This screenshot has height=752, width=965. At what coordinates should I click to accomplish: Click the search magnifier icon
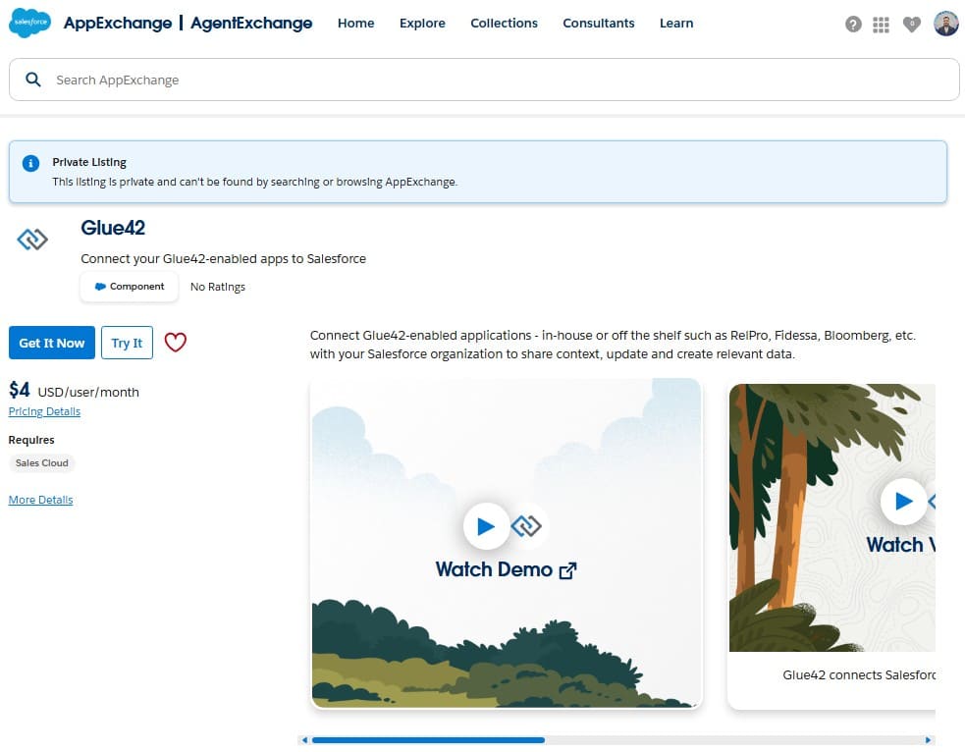click(x=33, y=80)
